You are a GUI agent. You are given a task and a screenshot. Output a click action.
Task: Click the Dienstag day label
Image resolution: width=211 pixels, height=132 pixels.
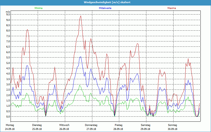point(37,125)
